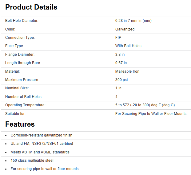The image size is (191, 175).
Task: Select the Bolt Hole Diameter label
Action: [22, 21]
